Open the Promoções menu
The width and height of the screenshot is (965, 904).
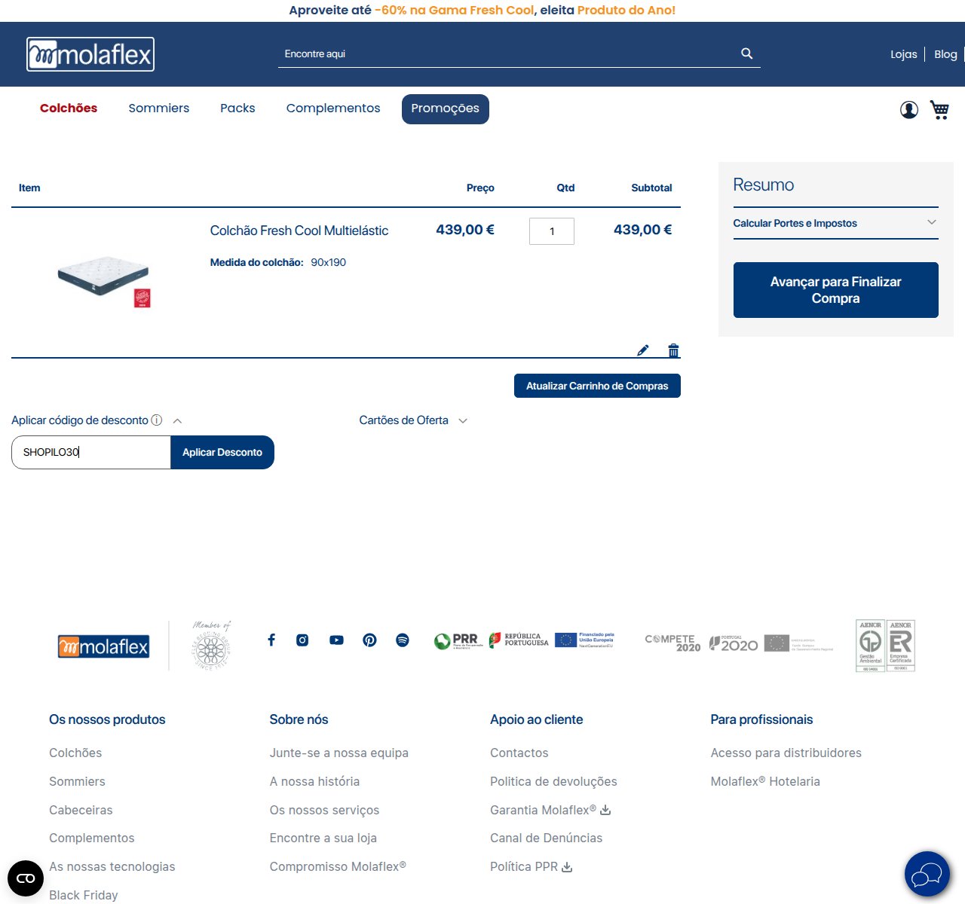click(446, 109)
